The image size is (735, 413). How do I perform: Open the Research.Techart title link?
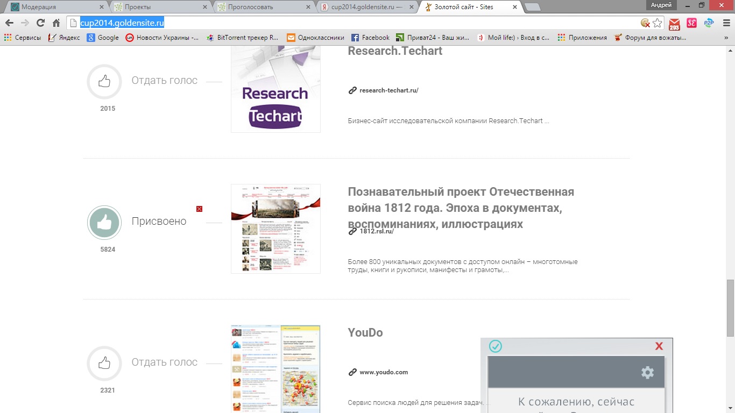(395, 51)
